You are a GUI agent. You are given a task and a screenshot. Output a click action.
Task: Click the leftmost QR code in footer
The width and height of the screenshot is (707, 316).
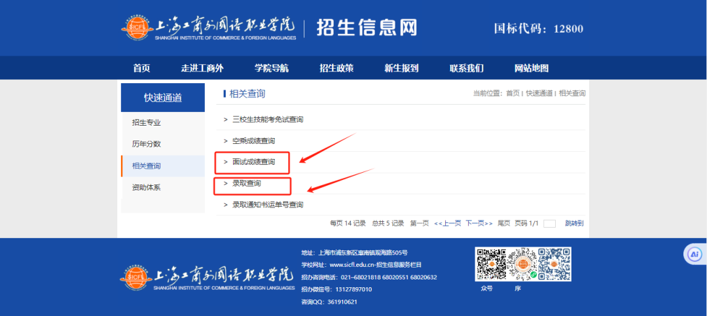coord(491,264)
